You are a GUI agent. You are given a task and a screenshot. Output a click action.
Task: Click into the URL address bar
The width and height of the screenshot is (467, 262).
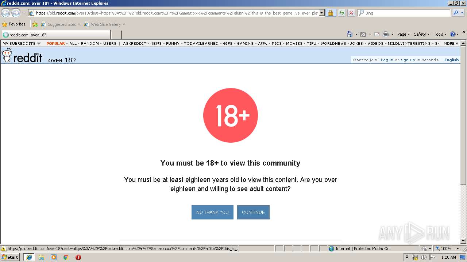pyautogui.click(x=177, y=13)
